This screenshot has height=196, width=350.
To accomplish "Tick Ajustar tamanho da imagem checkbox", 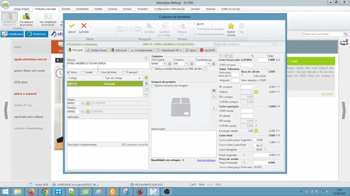I will tap(153, 86).
